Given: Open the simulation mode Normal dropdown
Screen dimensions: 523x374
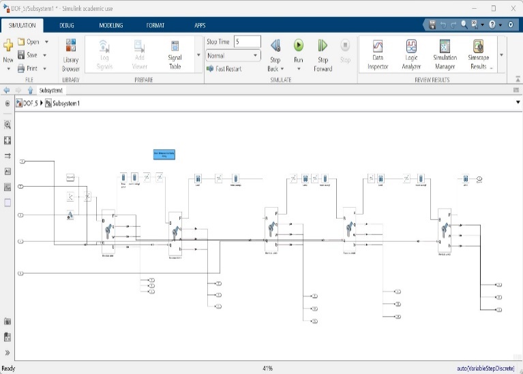Looking at the screenshot, I should pyautogui.click(x=233, y=56).
